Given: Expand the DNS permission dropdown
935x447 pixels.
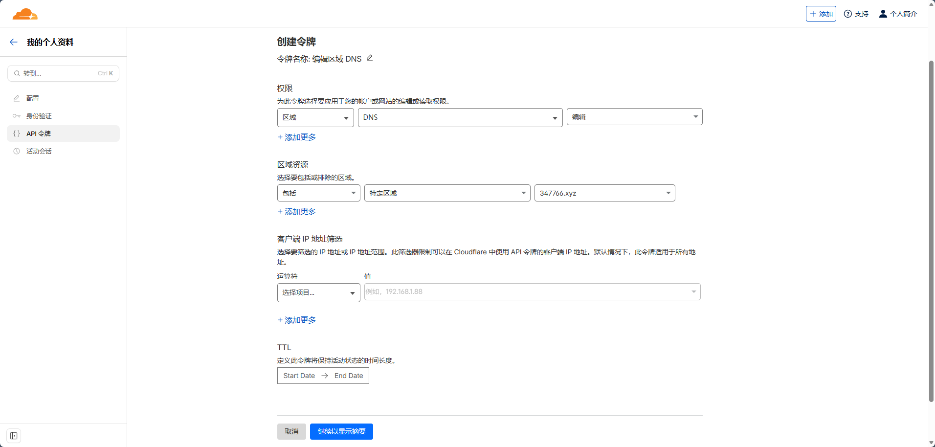Looking at the screenshot, I should 460,117.
